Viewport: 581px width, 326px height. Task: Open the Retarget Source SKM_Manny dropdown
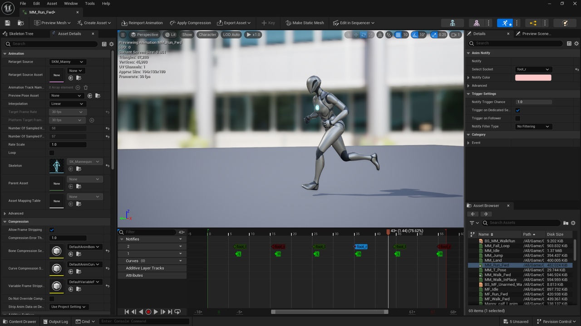point(67,62)
